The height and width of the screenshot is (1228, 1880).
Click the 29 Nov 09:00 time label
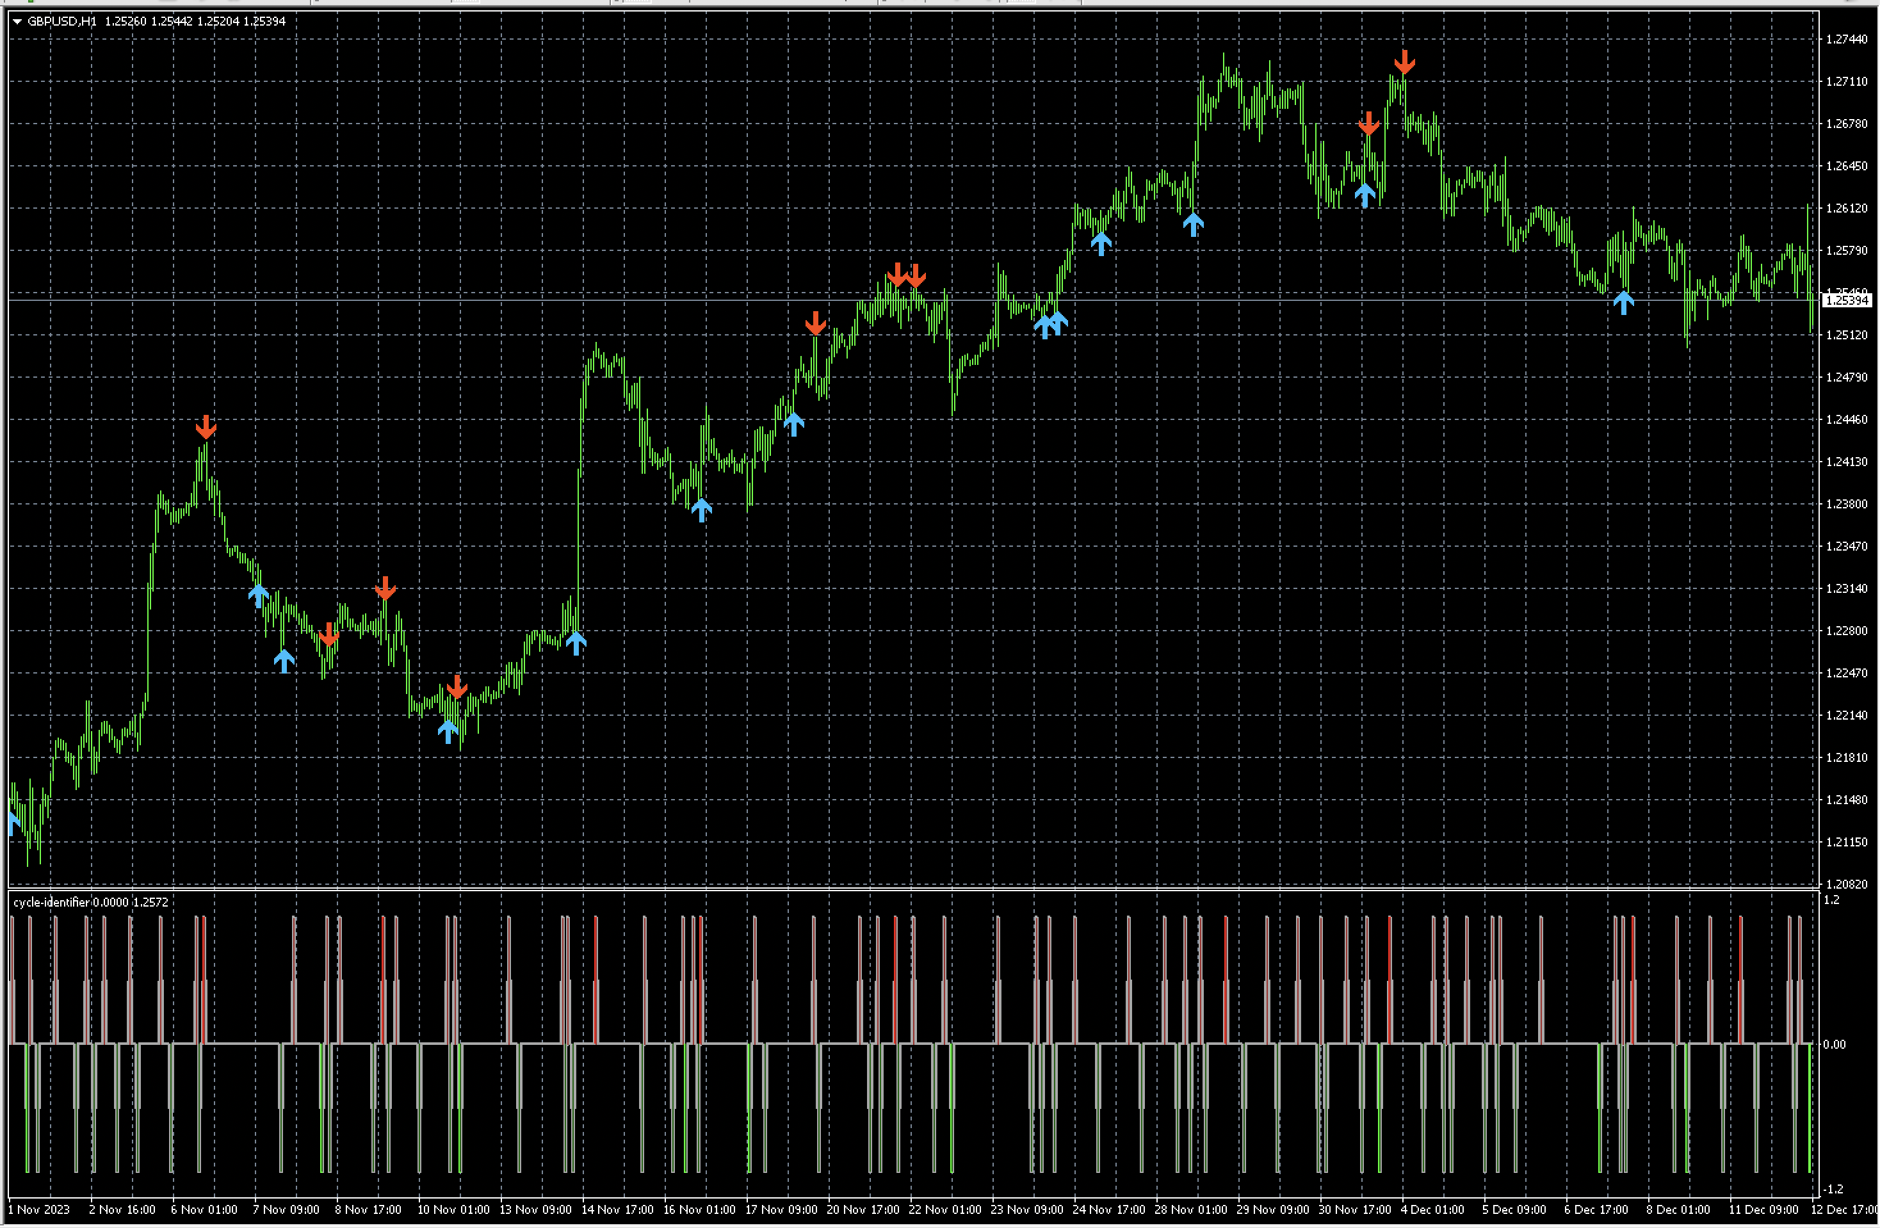pos(1274,1210)
